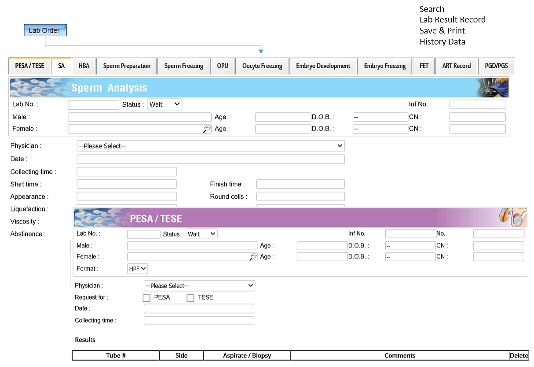Open the Status dropdown in Sperm Analysis panel
This screenshot has height=367, width=534.
click(x=165, y=104)
